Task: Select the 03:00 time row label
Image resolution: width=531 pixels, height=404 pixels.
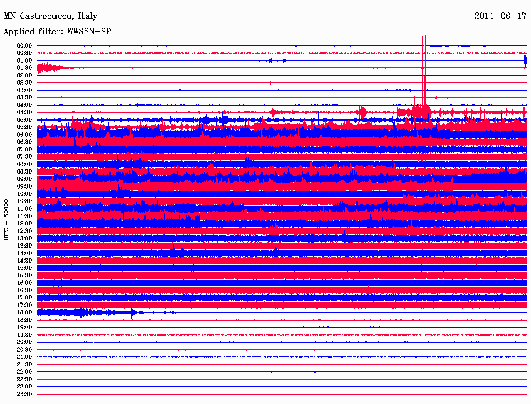Action: pyautogui.click(x=24, y=90)
